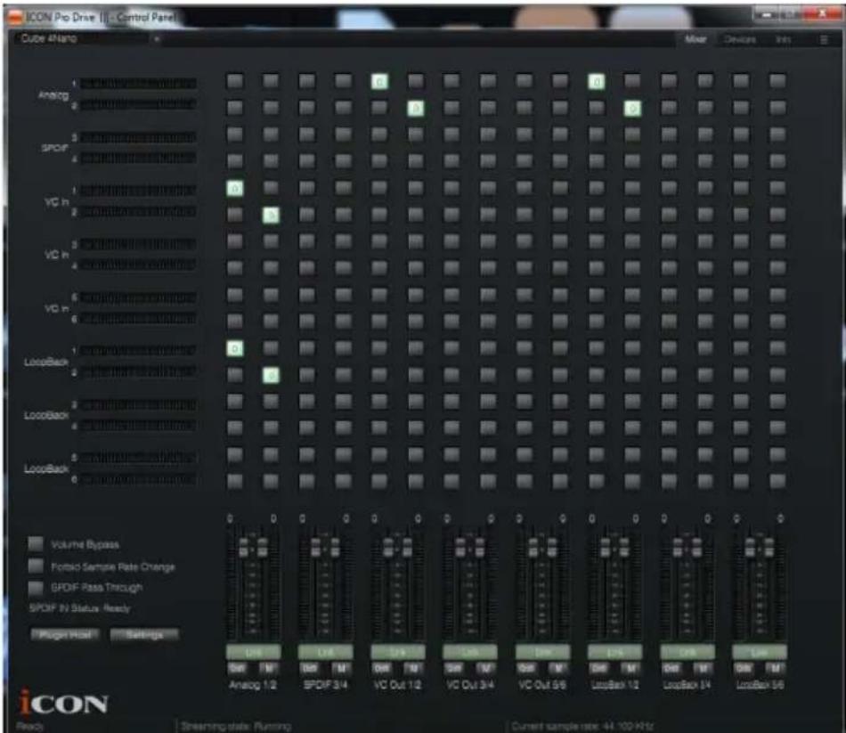Toggle active node LoopBack 2 to Analog 2
The image size is (846, 733).
tap(271, 375)
